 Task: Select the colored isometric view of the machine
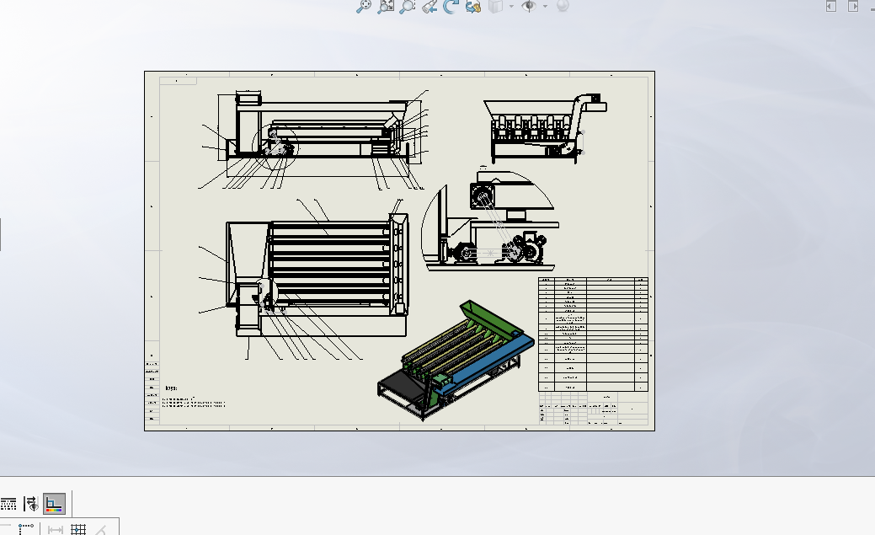pos(456,359)
